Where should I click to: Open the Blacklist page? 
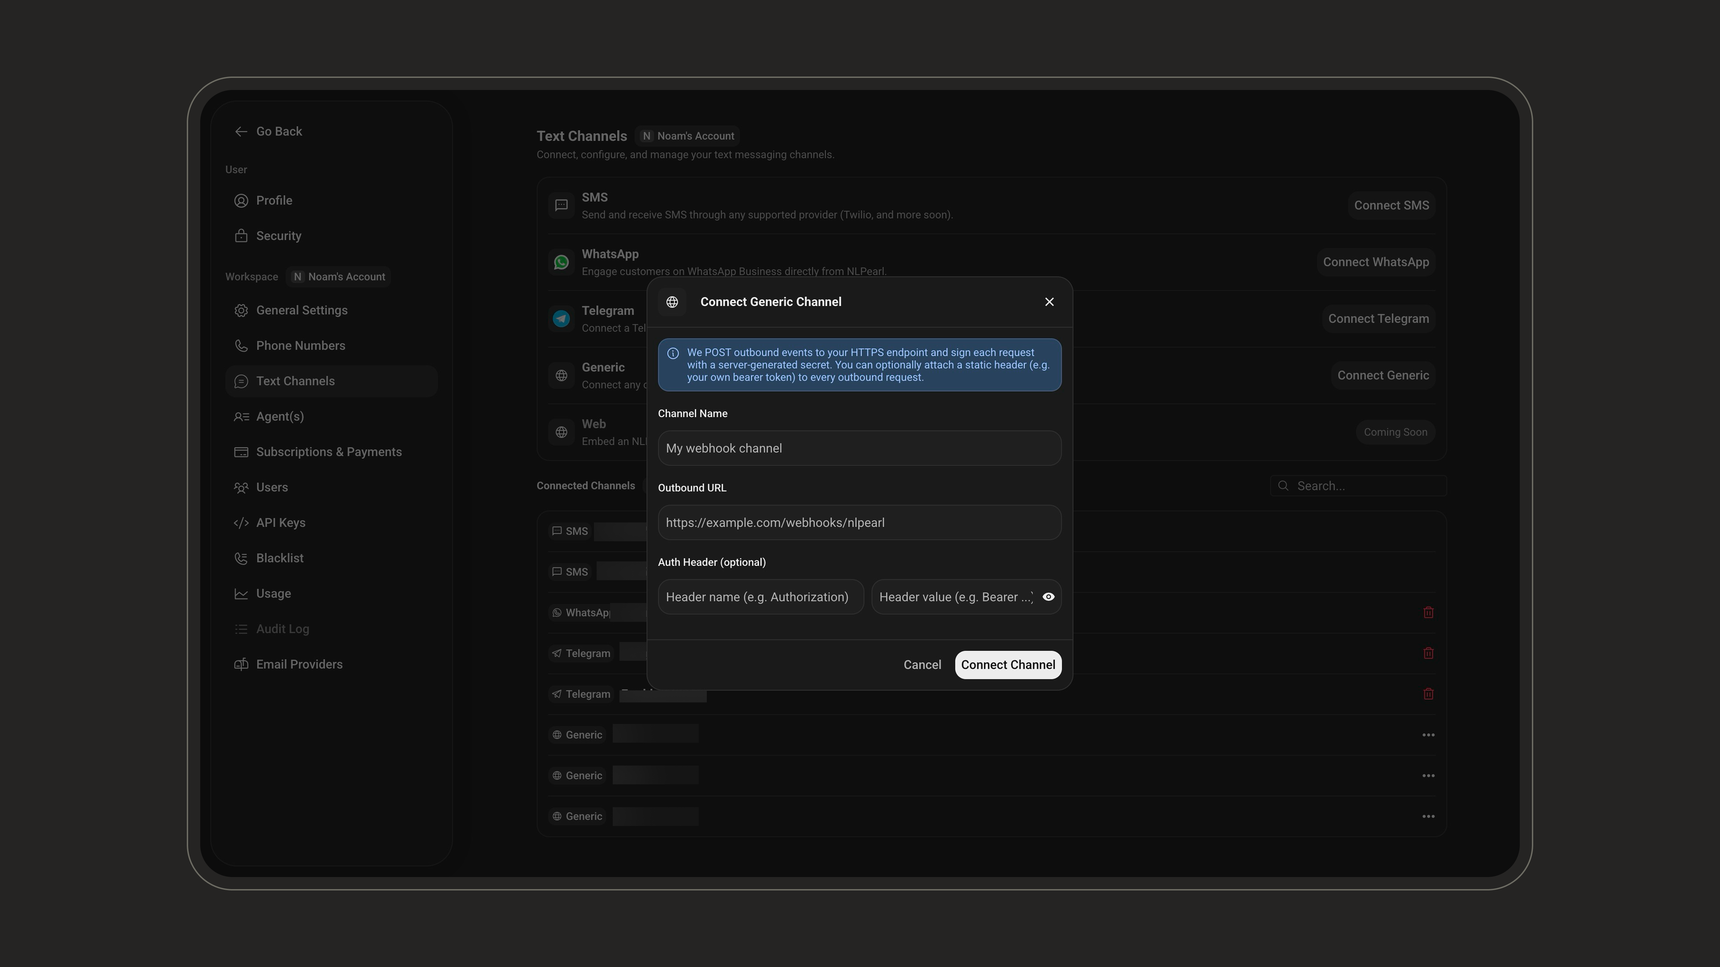(x=331, y=558)
